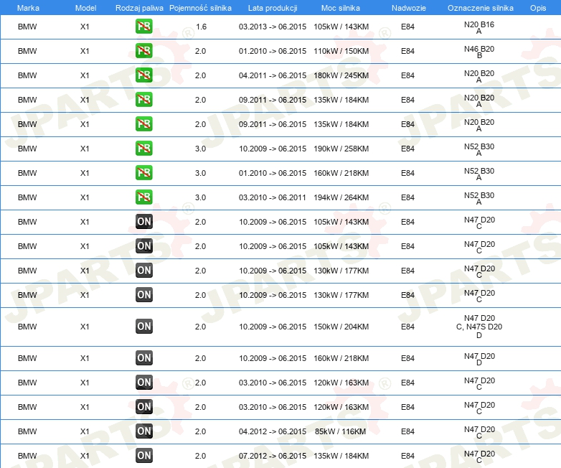The height and width of the screenshot is (468, 561).
Task: Select engine code N47 D20 C, N47S D20 D
Action: coord(479,327)
